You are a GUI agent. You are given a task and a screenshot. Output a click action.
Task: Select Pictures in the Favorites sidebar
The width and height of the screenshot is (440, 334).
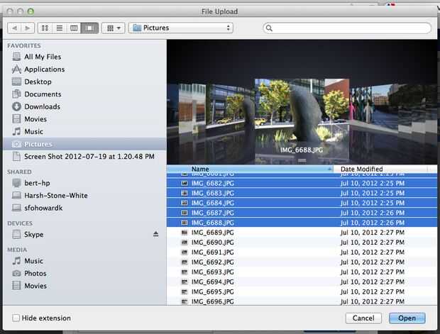84,144
